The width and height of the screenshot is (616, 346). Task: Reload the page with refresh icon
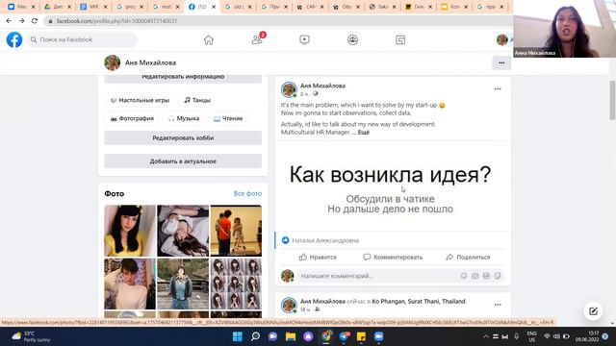coord(35,21)
